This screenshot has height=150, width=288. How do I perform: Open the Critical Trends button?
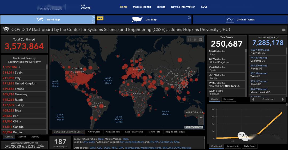coord(240,20)
